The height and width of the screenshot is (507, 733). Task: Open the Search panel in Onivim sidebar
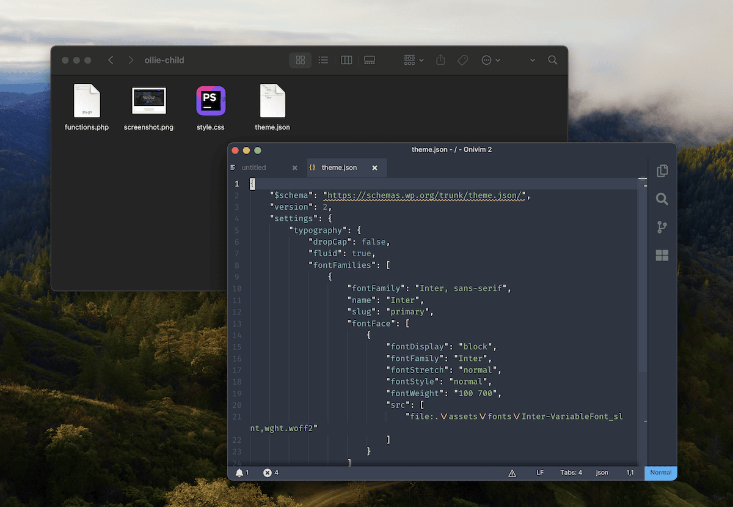(x=662, y=199)
